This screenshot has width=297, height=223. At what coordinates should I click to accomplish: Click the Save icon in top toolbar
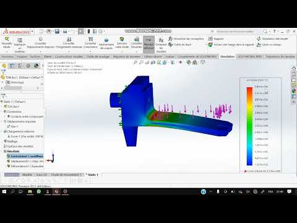pos(57,32)
